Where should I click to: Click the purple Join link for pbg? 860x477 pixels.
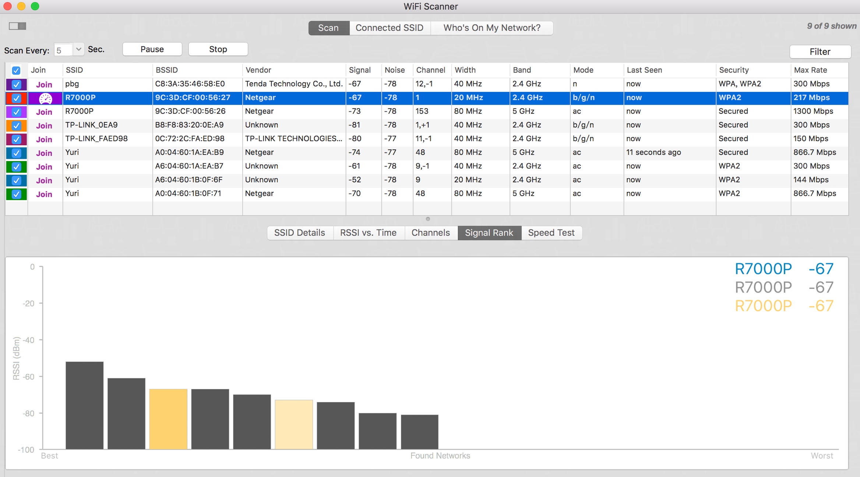pyautogui.click(x=44, y=85)
